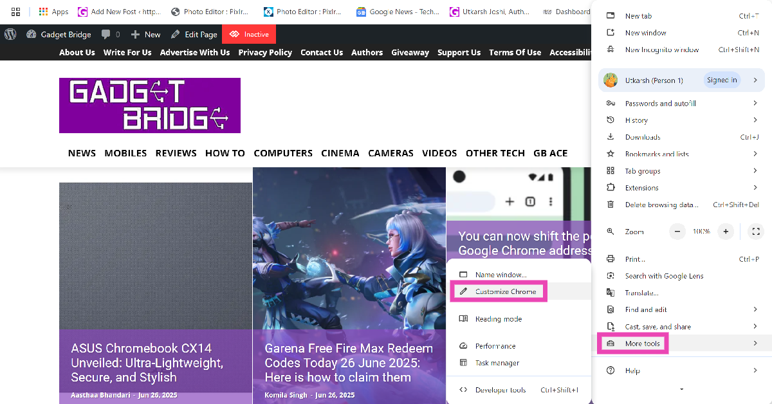This screenshot has width=772, height=404.
Task: Click the Signed in profile chip
Action: 722,80
